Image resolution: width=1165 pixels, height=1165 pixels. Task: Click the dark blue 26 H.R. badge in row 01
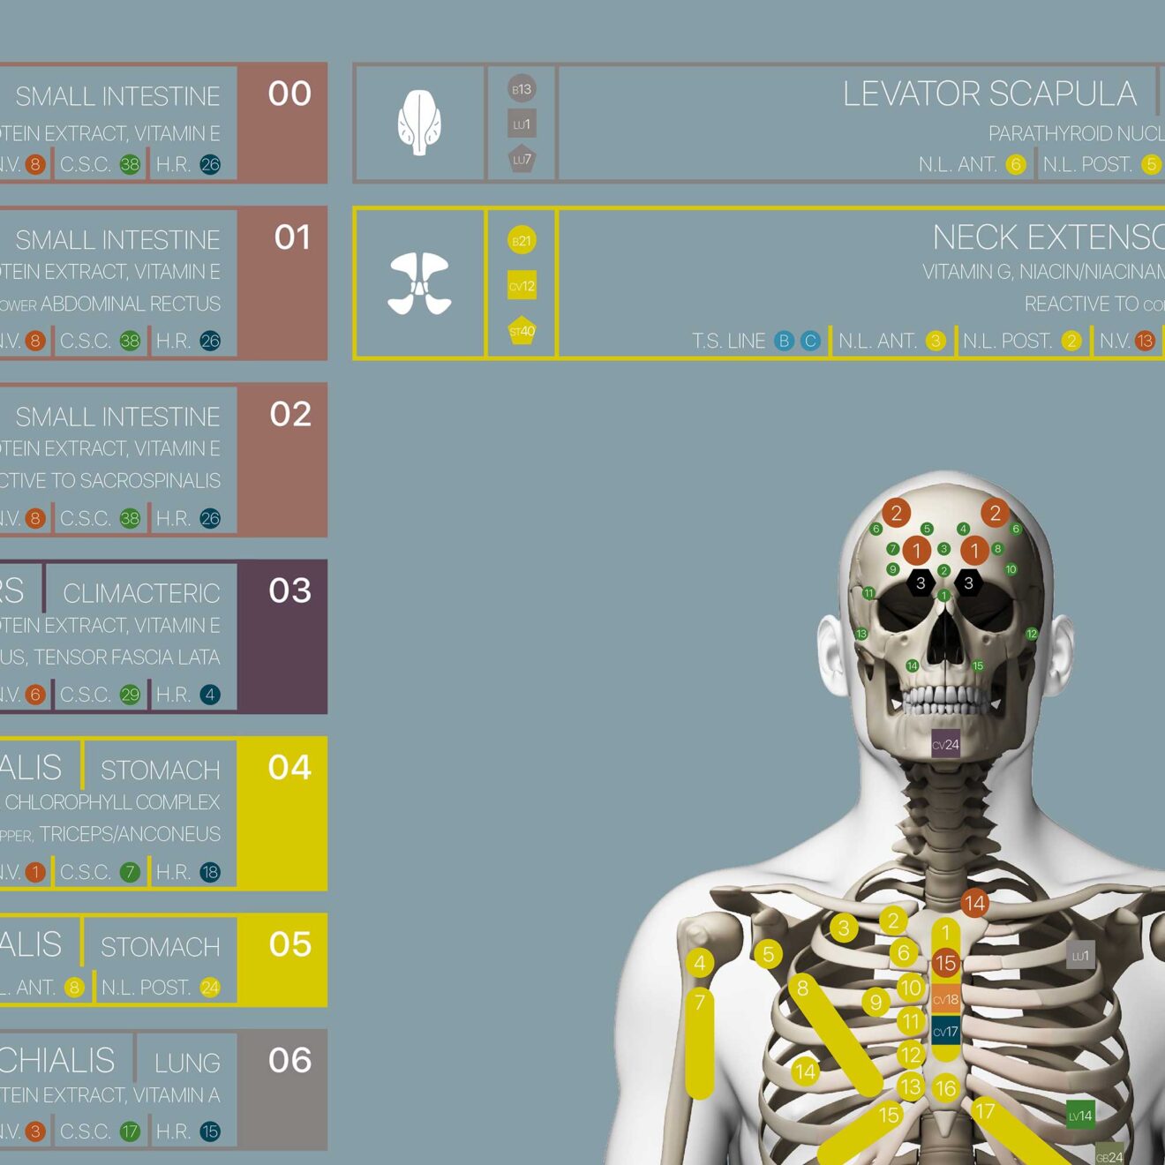[x=210, y=341]
